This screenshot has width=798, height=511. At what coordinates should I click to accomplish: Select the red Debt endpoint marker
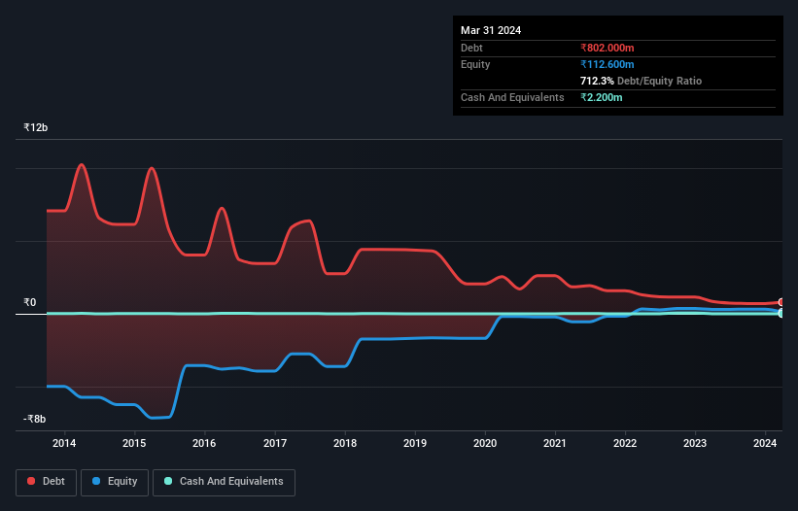[x=781, y=302]
